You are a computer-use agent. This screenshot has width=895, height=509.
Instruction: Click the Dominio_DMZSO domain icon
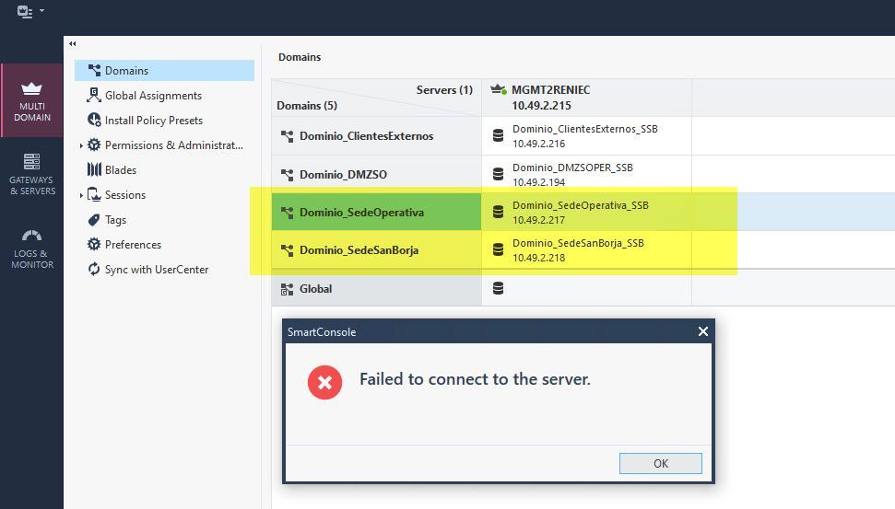click(x=287, y=174)
